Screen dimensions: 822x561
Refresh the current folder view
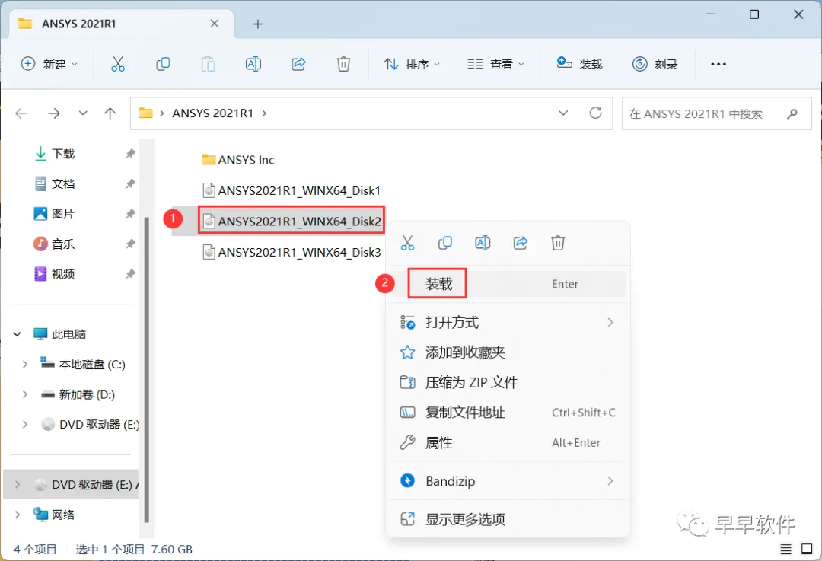tap(595, 113)
